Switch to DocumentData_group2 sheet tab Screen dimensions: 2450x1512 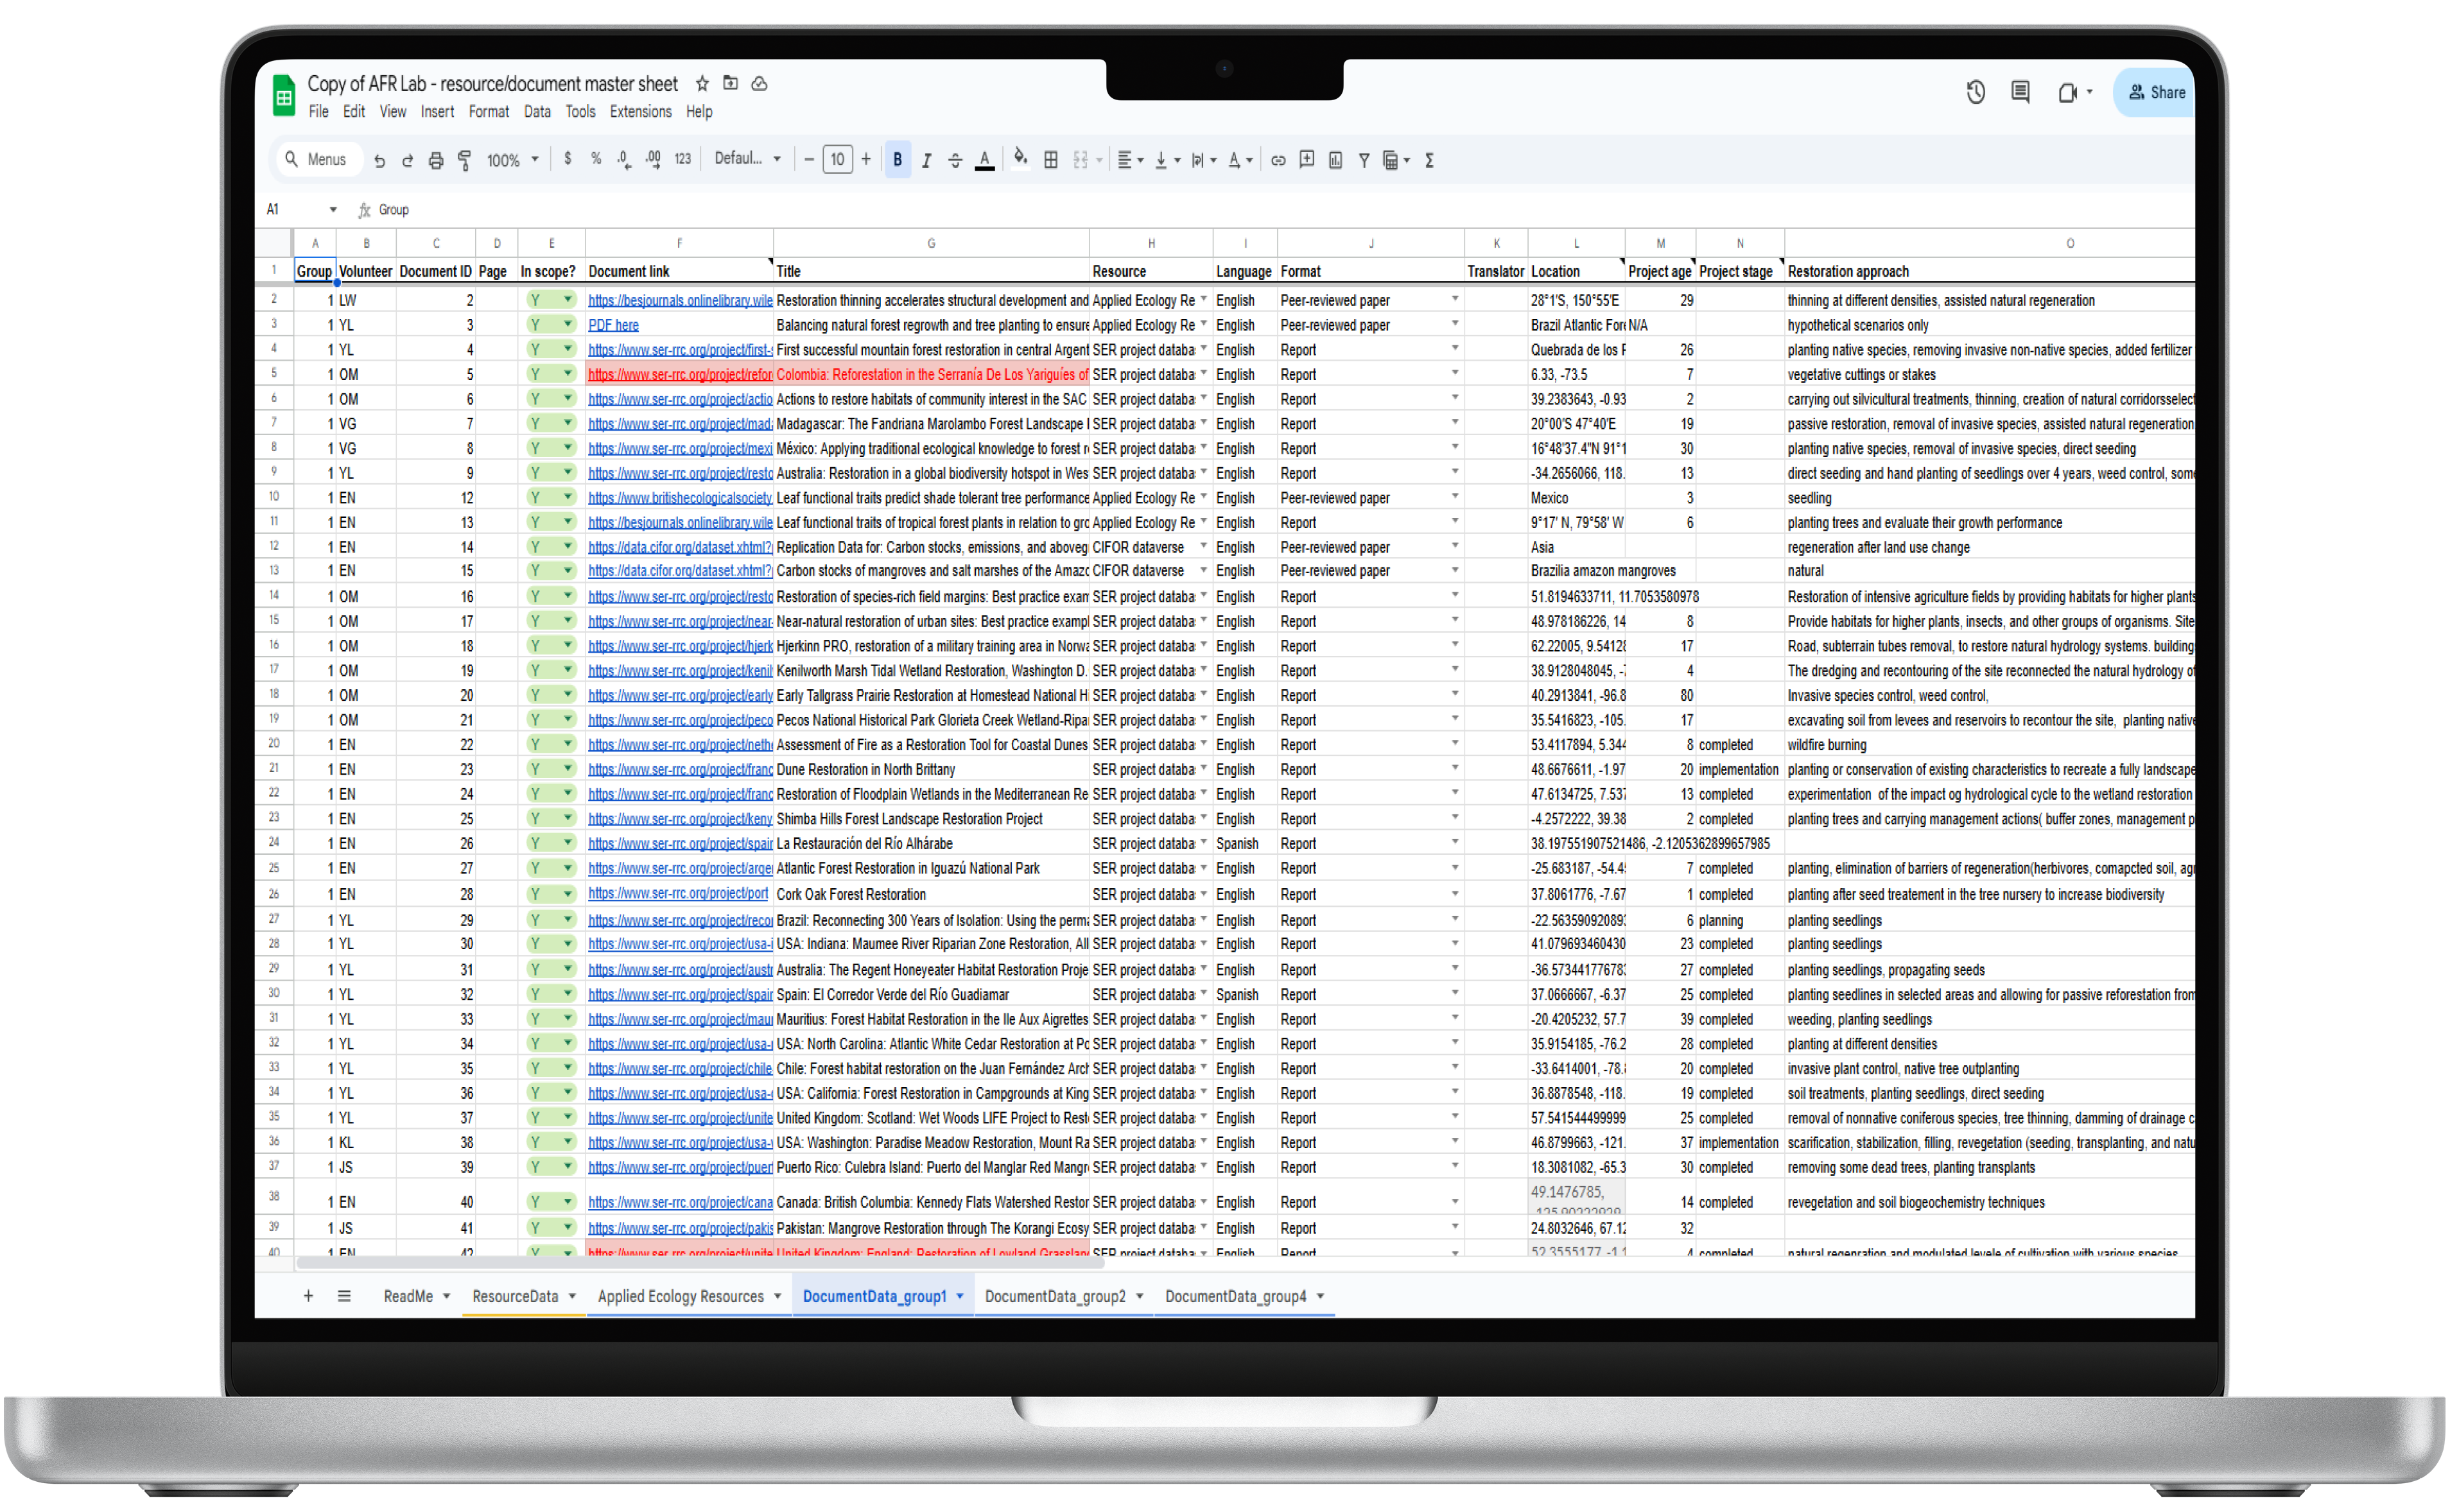point(1054,1296)
